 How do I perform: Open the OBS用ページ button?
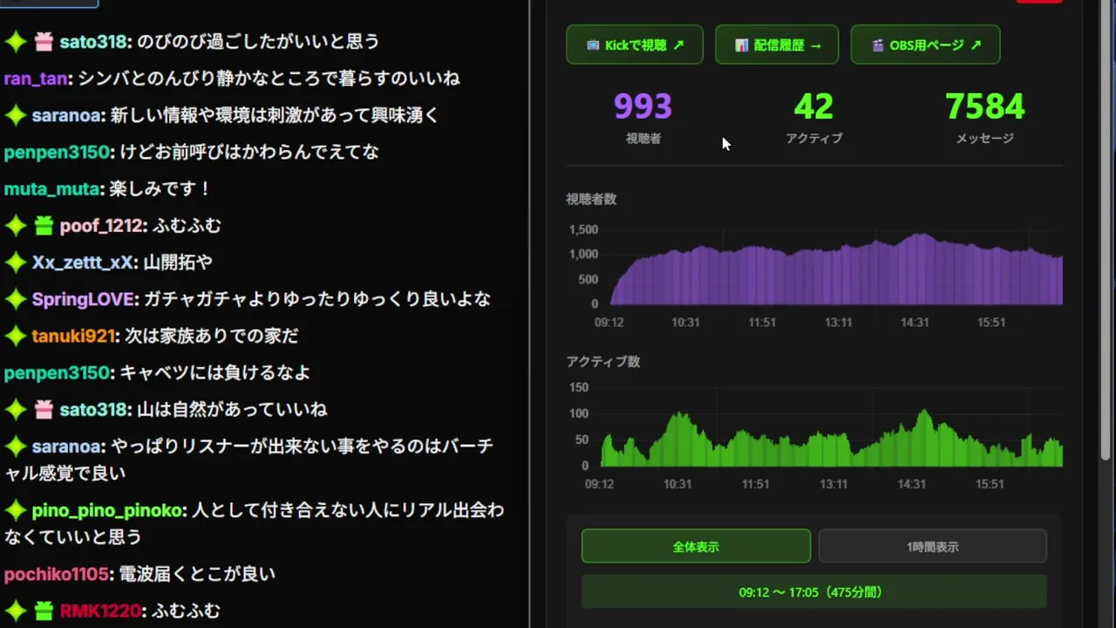(x=925, y=44)
